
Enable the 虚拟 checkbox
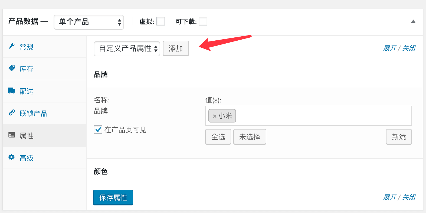pyautogui.click(x=161, y=21)
